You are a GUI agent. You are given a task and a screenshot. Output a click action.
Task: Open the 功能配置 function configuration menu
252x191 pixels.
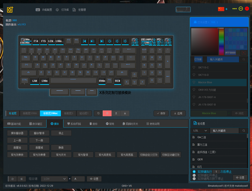(x=44, y=10)
